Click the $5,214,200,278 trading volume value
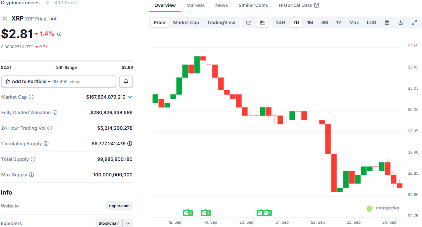Image resolution: width=422 pixels, height=227 pixels. (115, 128)
